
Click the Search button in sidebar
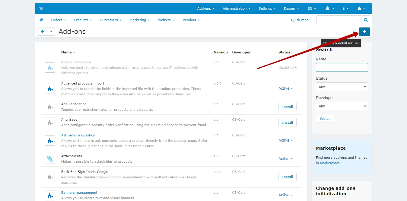[325, 119]
